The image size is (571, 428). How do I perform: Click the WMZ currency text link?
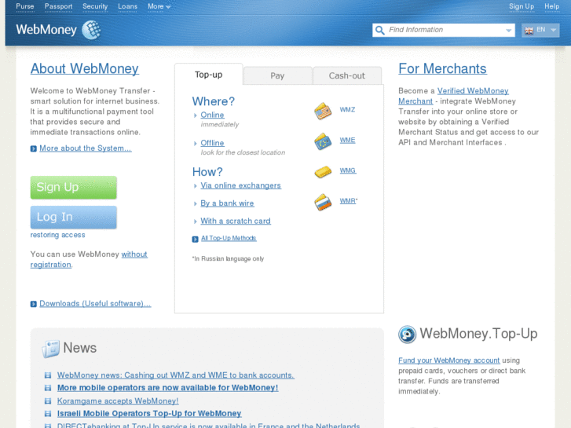click(x=347, y=110)
